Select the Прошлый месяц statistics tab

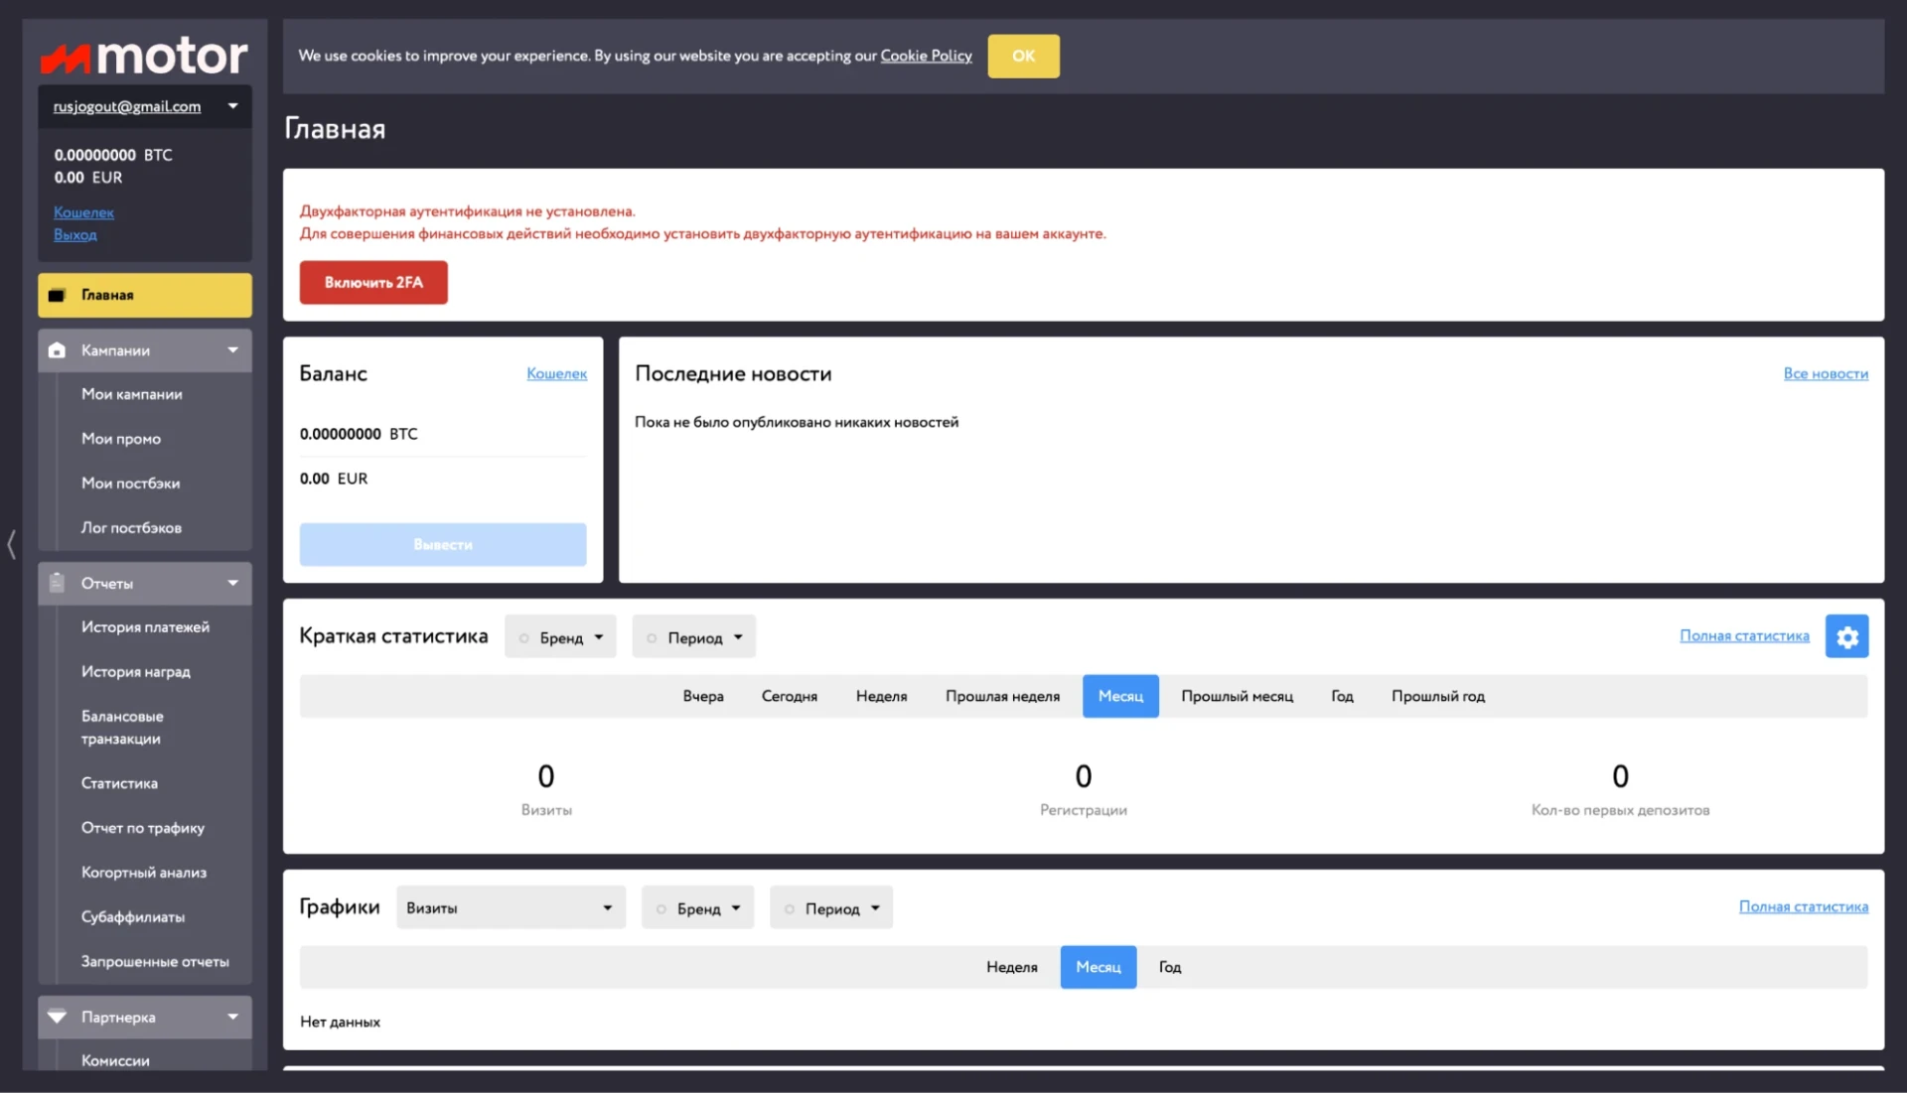[1237, 696]
